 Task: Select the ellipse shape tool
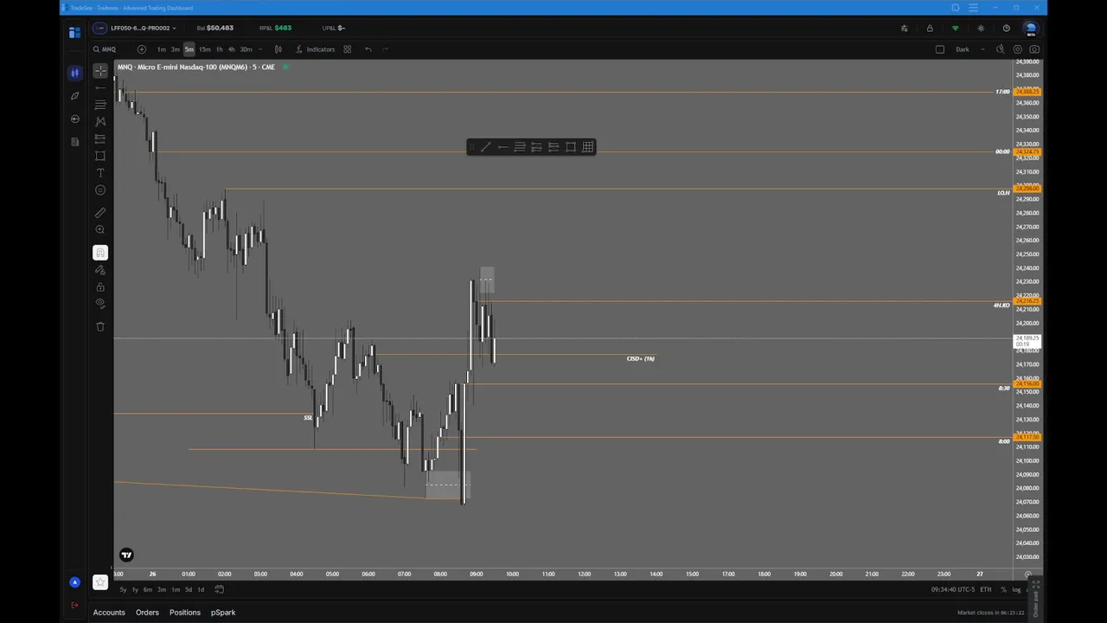pos(100,190)
